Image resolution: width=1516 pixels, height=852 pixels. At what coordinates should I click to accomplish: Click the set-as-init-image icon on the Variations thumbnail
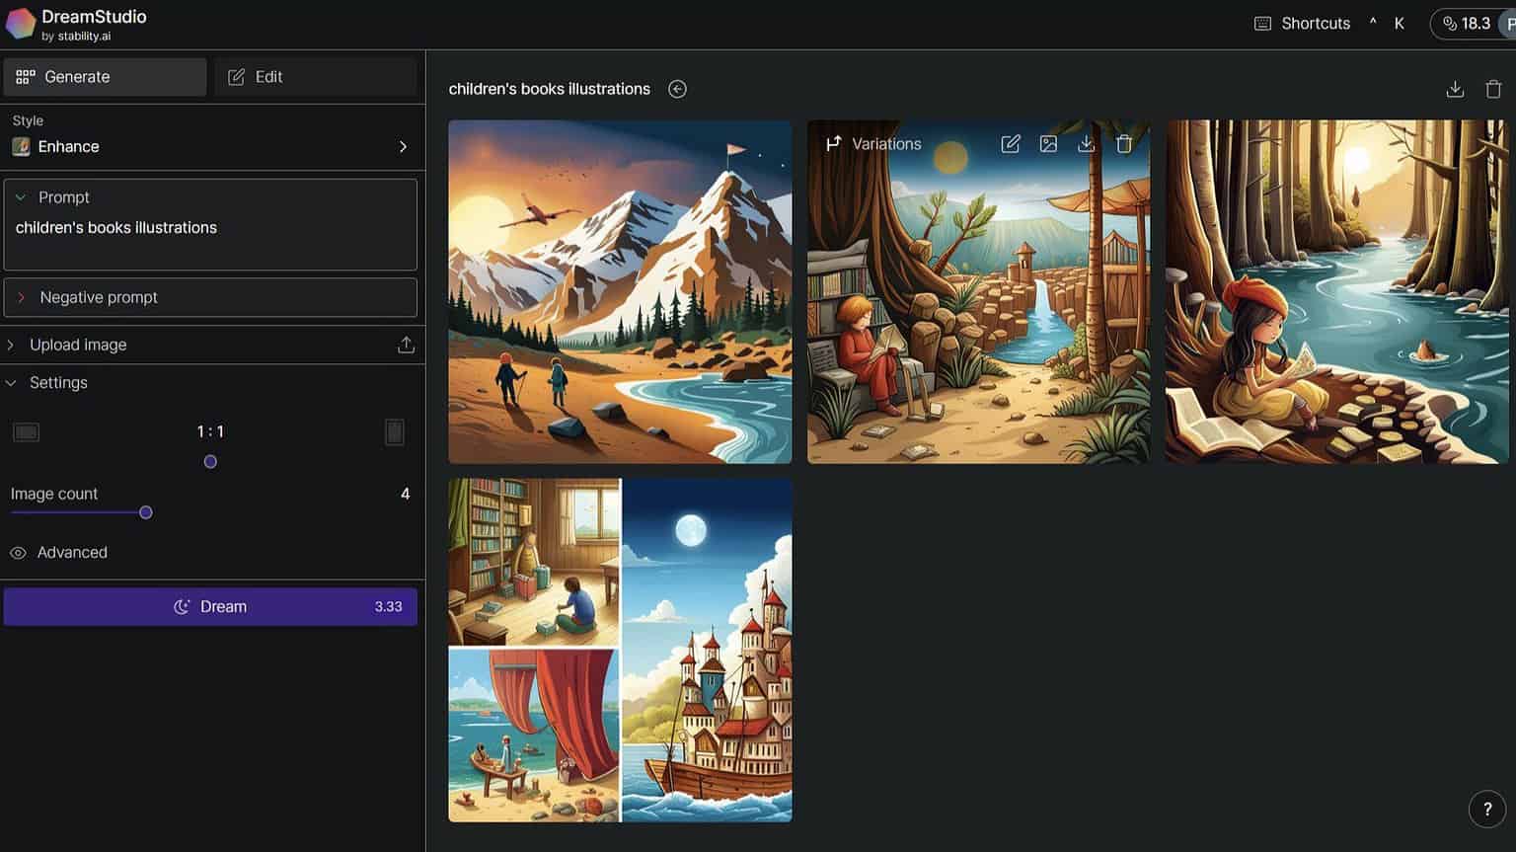tap(1048, 143)
